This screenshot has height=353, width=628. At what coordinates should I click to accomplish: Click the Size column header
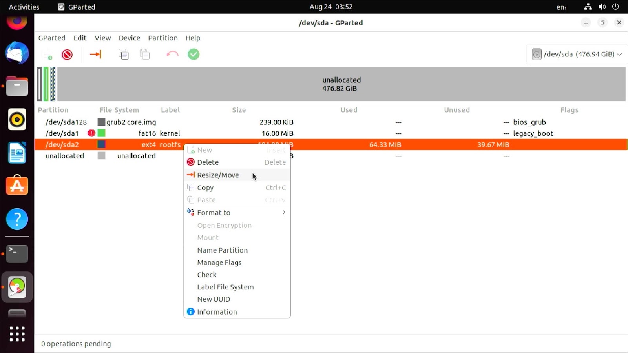click(x=239, y=110)
